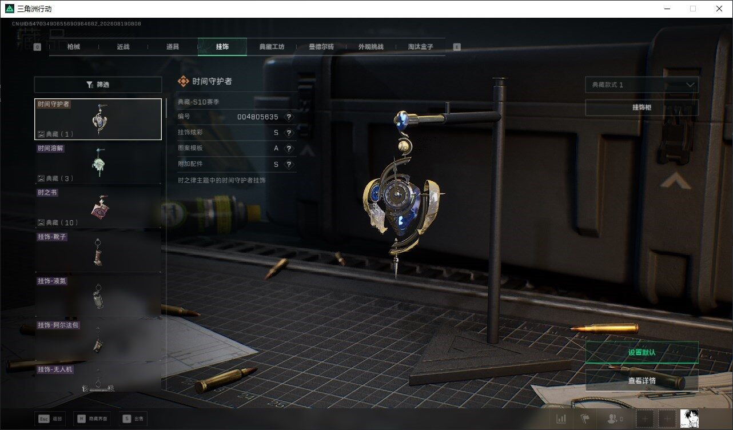This screenshot has width=733, height=430.
Task: Select the 挂饰-靴子 charm item
Action: click(98, 252)
